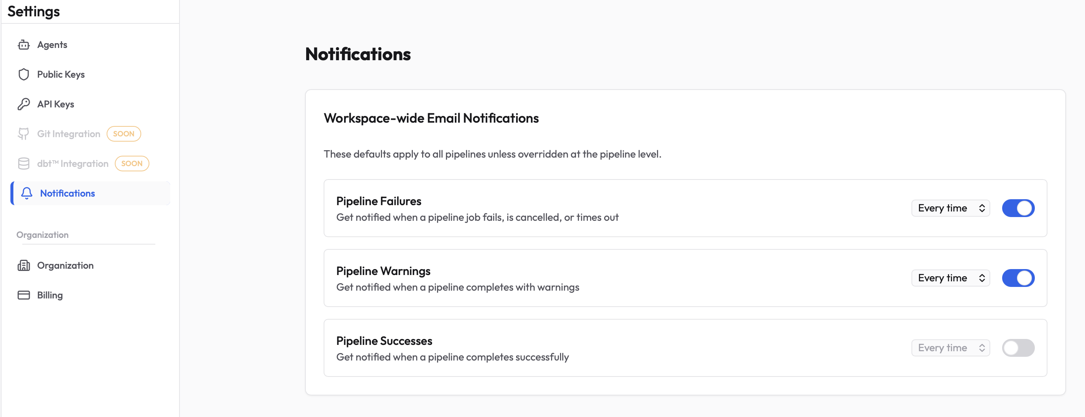This screenshot has width=1085, height=417.
Task: Open the Public Keys settings page
Action: 61,74
